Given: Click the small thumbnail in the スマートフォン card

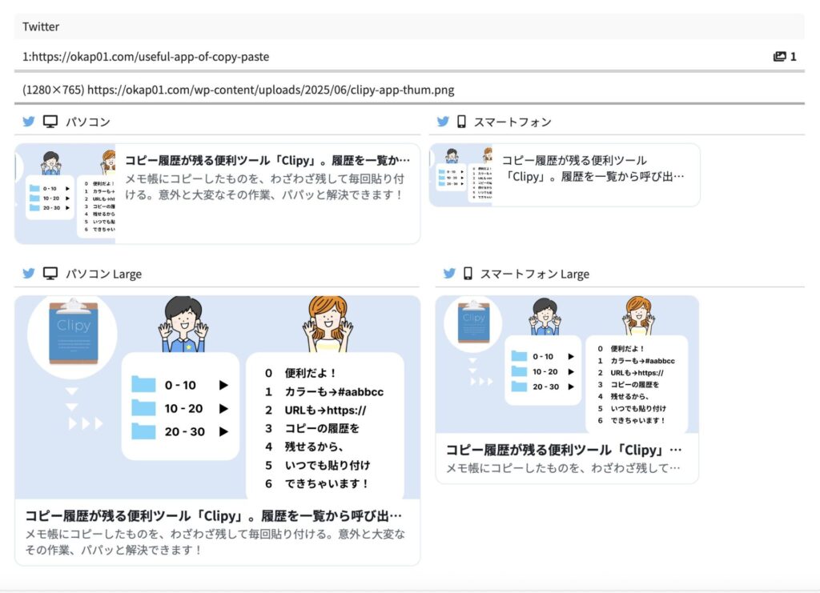Looking at the screenshot, I should pos(460,175).
